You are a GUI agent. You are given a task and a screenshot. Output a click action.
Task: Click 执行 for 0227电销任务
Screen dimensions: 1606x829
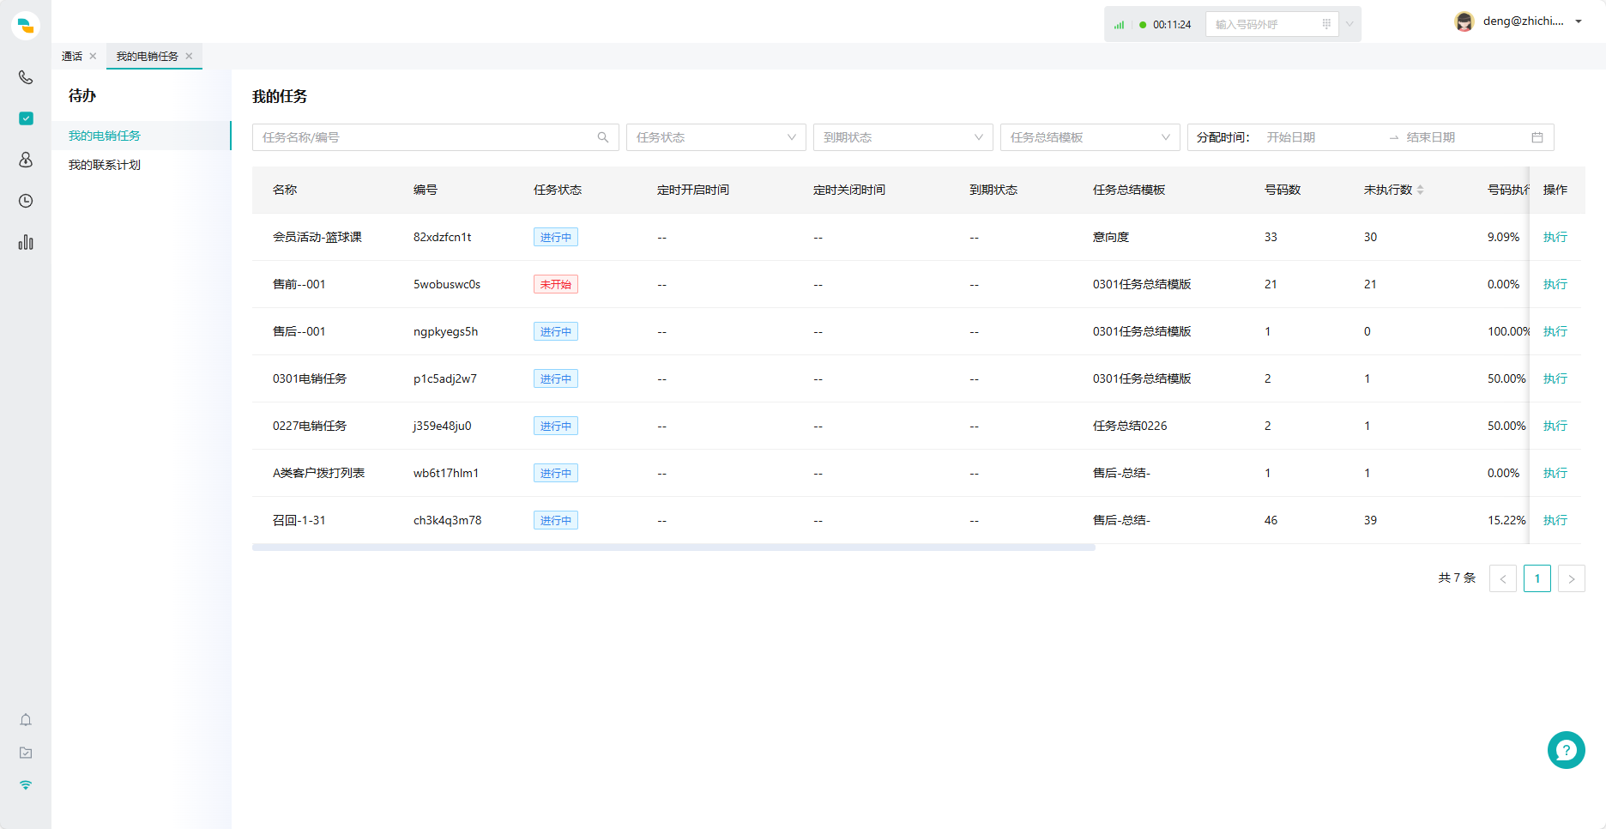tap(1555, 426)
